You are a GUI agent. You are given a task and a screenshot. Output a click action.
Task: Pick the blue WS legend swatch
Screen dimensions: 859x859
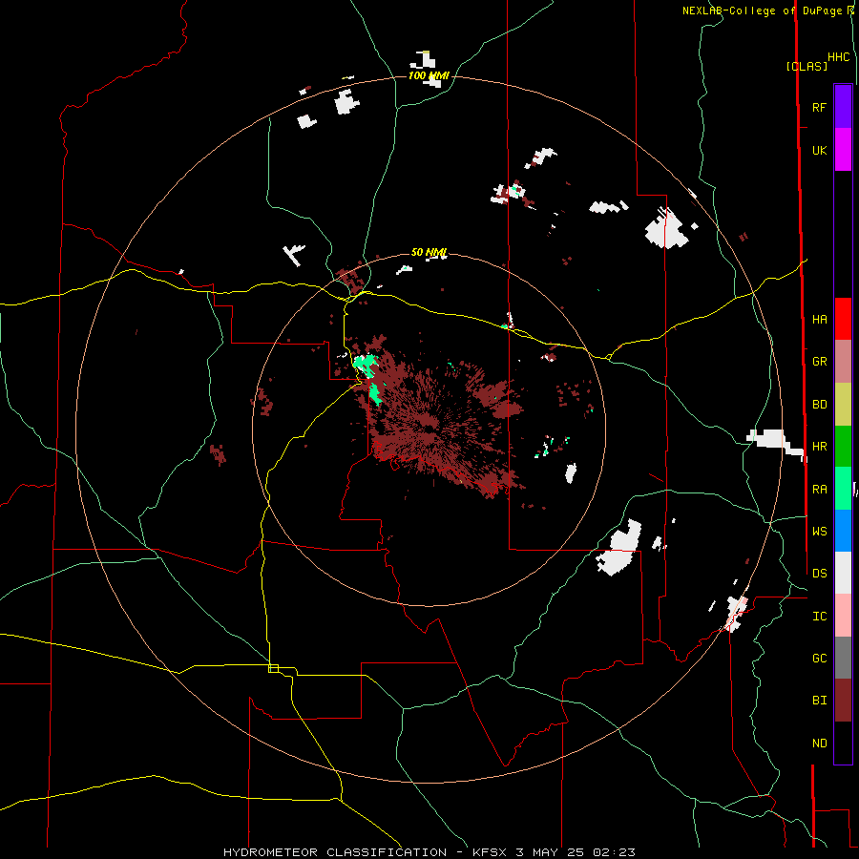tap(843, 531)
